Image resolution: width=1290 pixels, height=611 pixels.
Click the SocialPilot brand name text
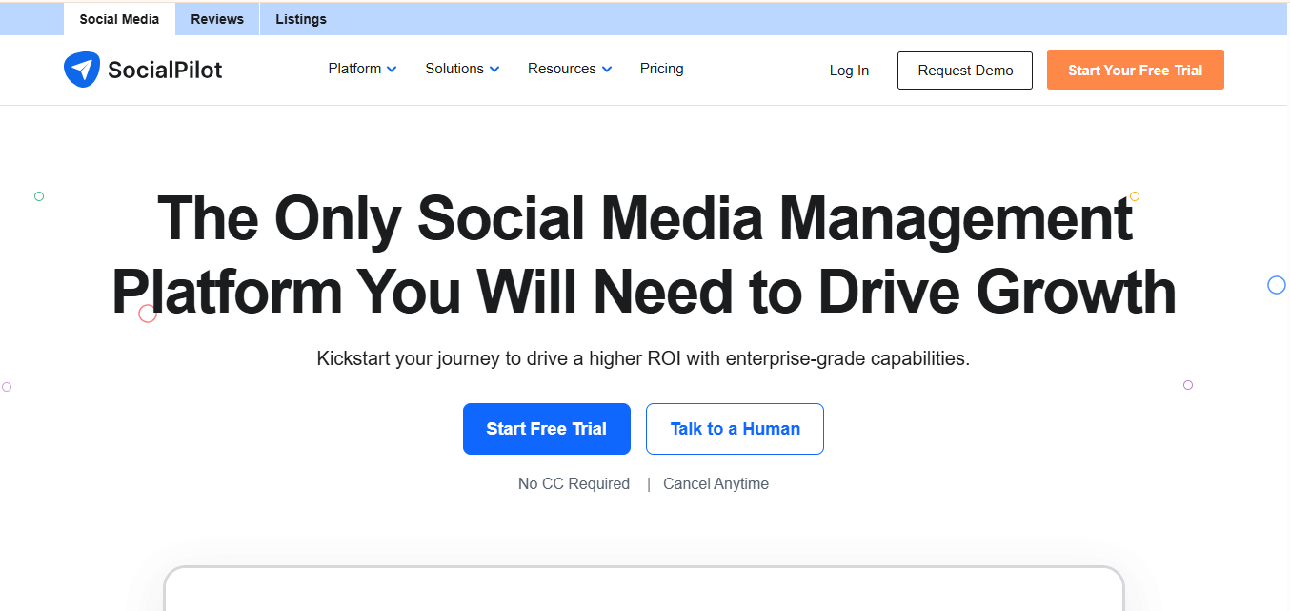click(165, 70)
